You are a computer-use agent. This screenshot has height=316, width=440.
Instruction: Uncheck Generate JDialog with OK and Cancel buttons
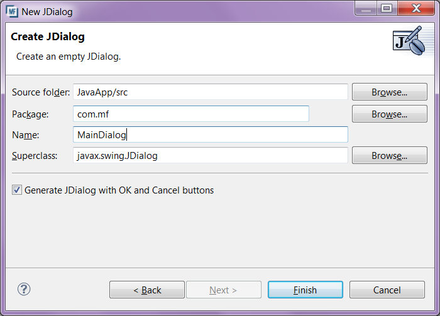[x=17, y=190]
